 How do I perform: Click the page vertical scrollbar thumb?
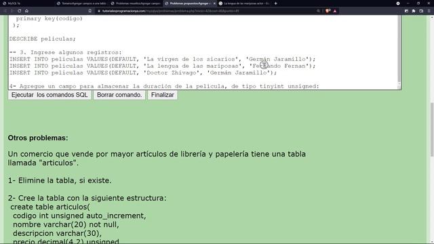432,129
